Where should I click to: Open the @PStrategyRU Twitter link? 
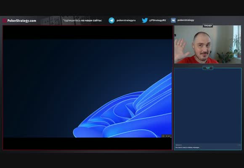pos(157,20)
